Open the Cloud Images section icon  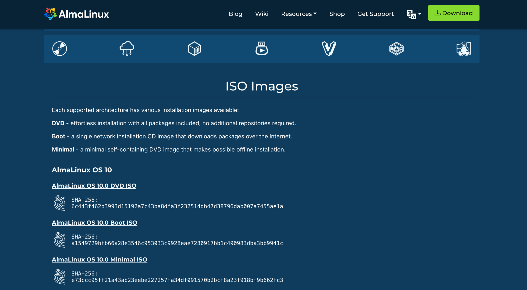(127, 49)
